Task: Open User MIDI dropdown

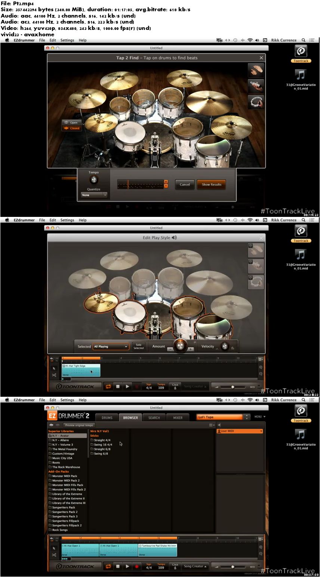Action: point(240,431)
